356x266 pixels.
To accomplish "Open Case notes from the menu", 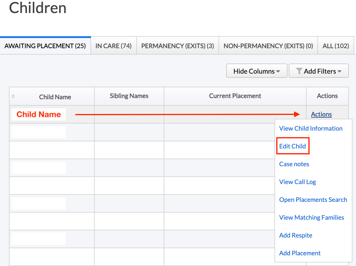I will 294,164.
